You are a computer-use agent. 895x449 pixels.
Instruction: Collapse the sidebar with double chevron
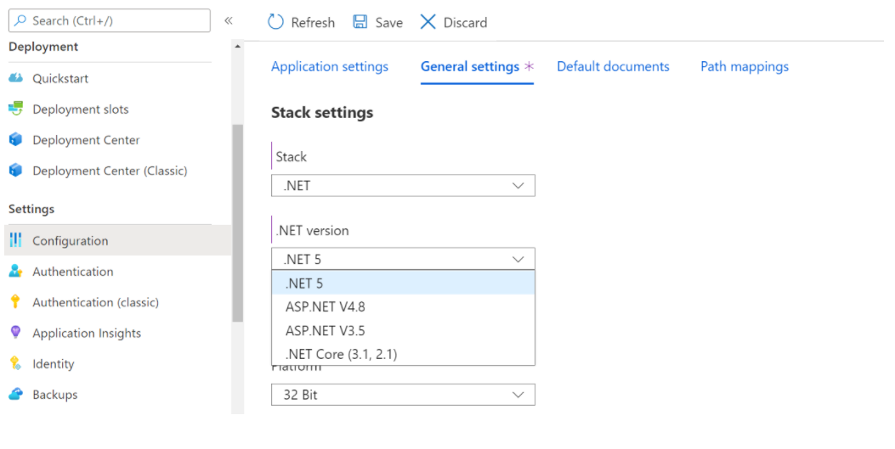coord(228,21)
